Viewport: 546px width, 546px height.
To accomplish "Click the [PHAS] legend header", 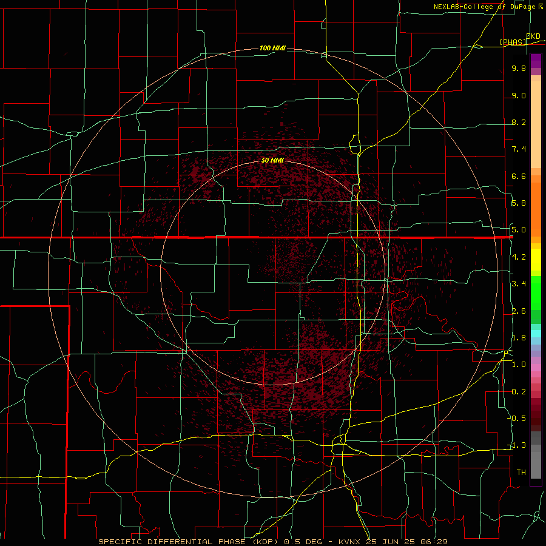I will point(513,42).
